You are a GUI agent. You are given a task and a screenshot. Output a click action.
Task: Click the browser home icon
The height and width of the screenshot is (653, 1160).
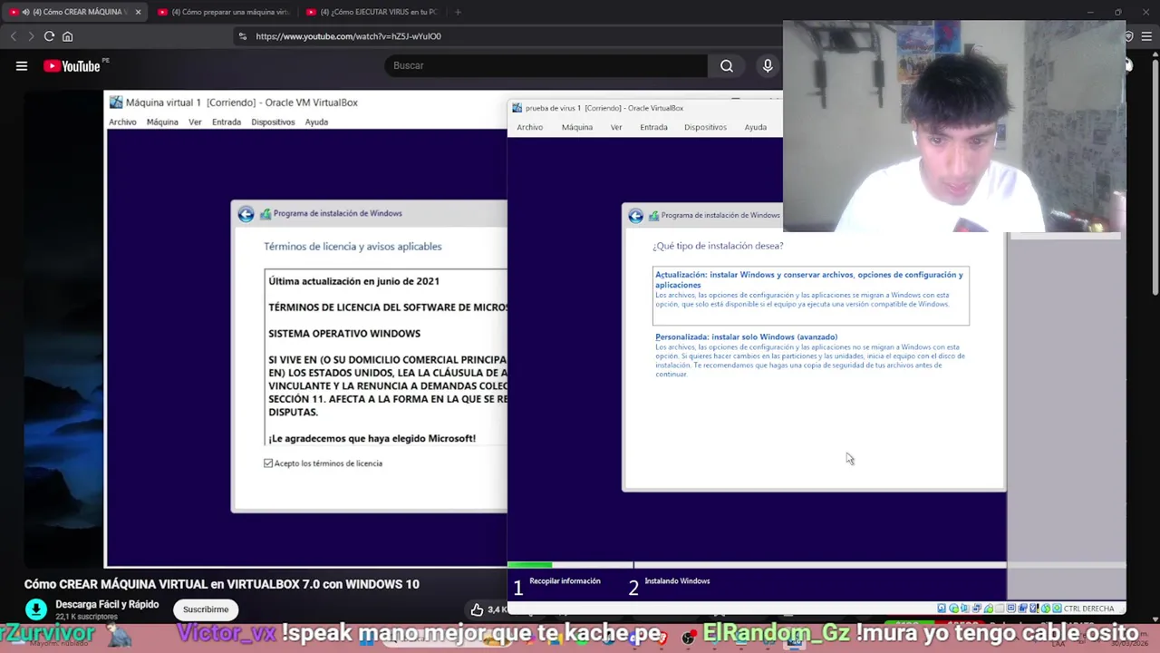pos(67,36)
